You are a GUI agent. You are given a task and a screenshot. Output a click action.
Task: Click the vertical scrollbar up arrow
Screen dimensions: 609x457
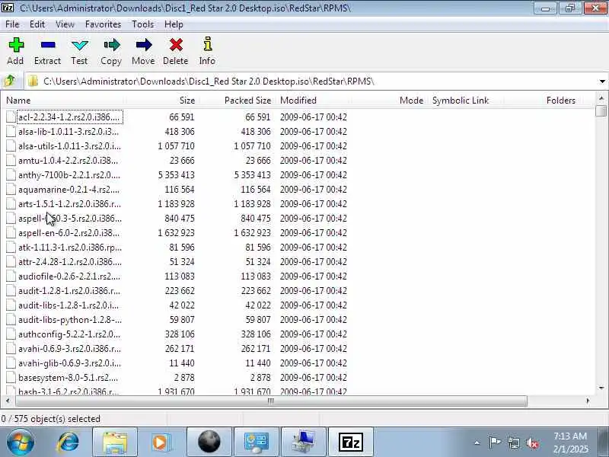(x=601, y=98)
